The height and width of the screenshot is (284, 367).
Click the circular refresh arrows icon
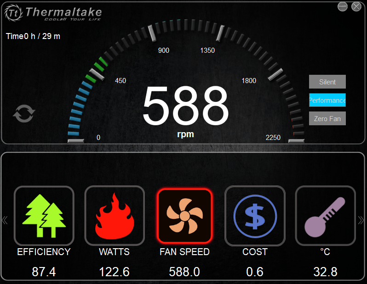pos(23,114)
